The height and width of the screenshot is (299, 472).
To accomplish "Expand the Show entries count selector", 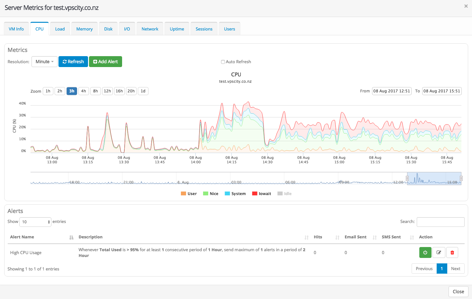I will [x=35, y=222].
